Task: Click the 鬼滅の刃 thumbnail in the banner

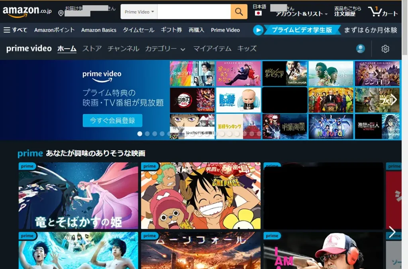Action: pos(192,100)
